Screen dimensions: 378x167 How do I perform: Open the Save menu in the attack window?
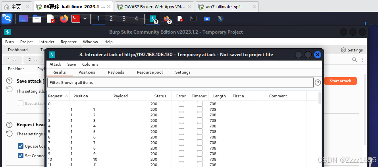click(x=71, y=65)
